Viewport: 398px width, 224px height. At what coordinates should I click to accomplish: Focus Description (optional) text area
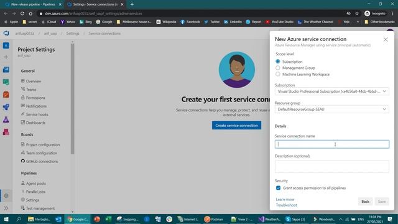point(331,167)
